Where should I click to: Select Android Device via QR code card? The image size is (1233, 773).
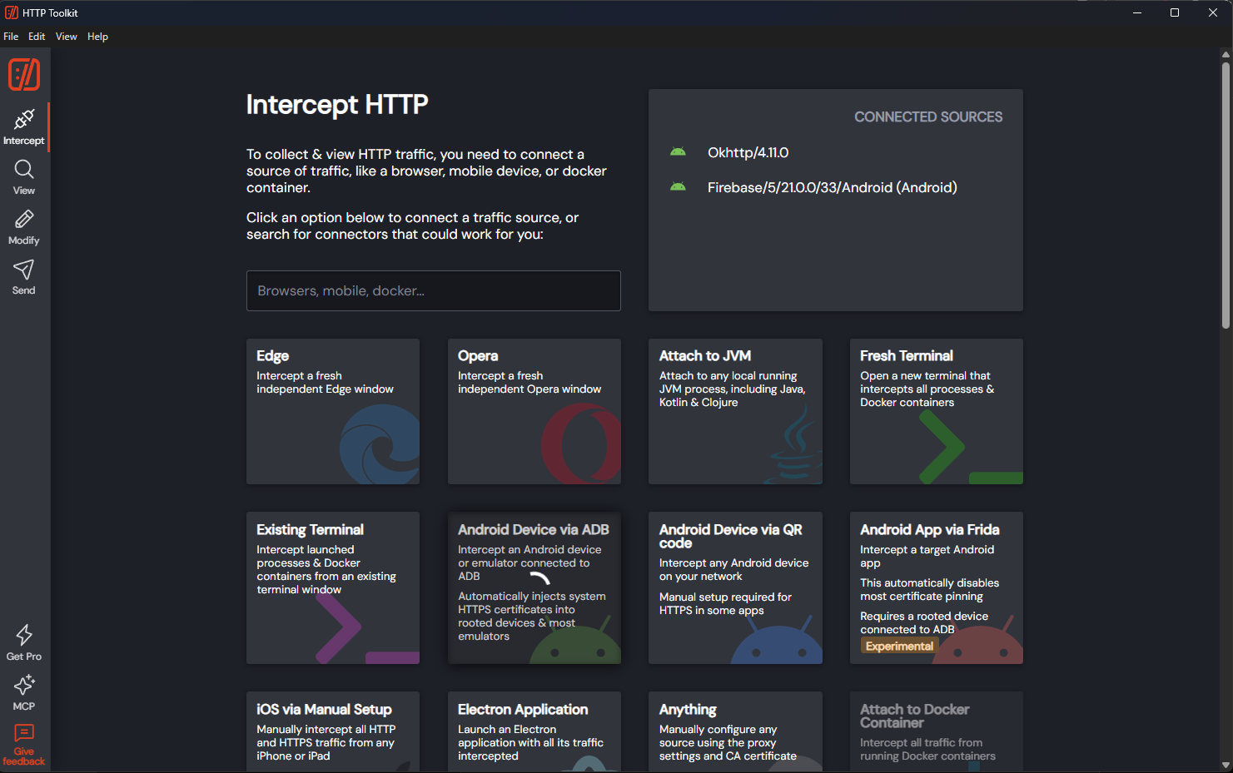(x=735, y=587)
